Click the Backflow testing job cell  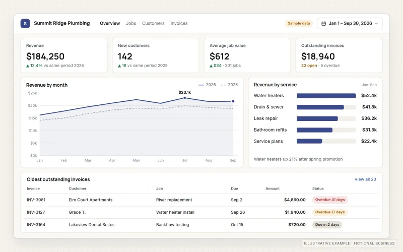point(172,224)
